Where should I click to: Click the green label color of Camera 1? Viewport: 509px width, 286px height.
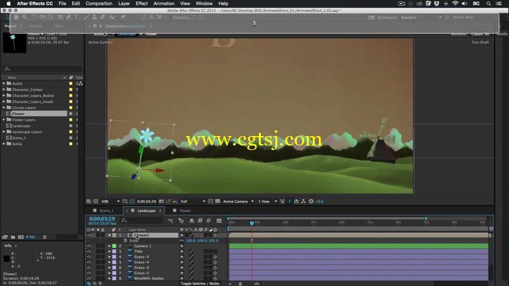(x=115, y=246)
